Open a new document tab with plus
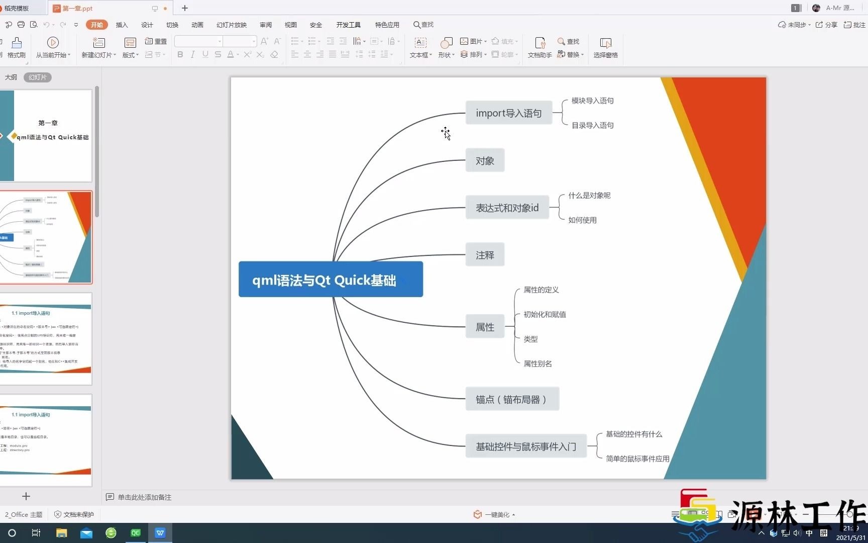 pyautogui.click(x=185, y=8)
